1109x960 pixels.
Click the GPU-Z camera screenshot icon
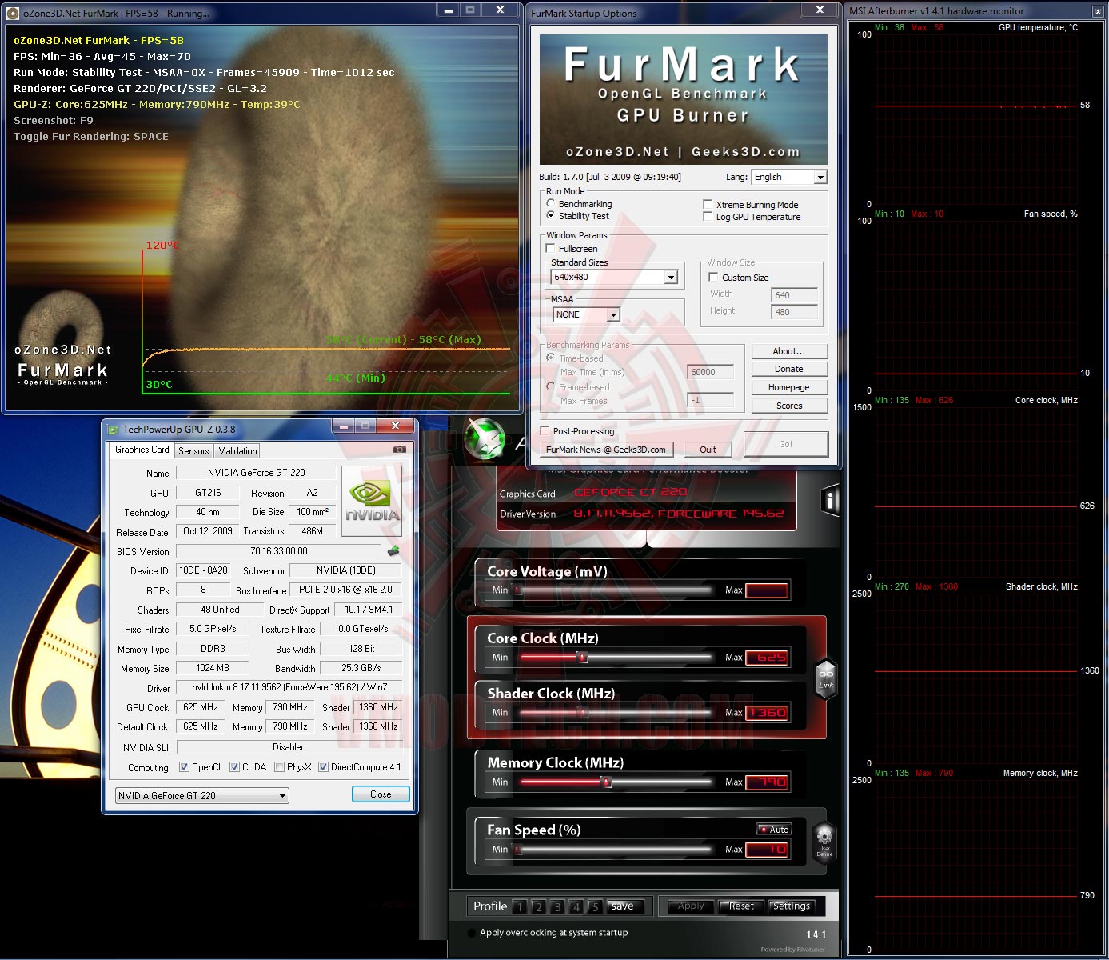[399, 450]
